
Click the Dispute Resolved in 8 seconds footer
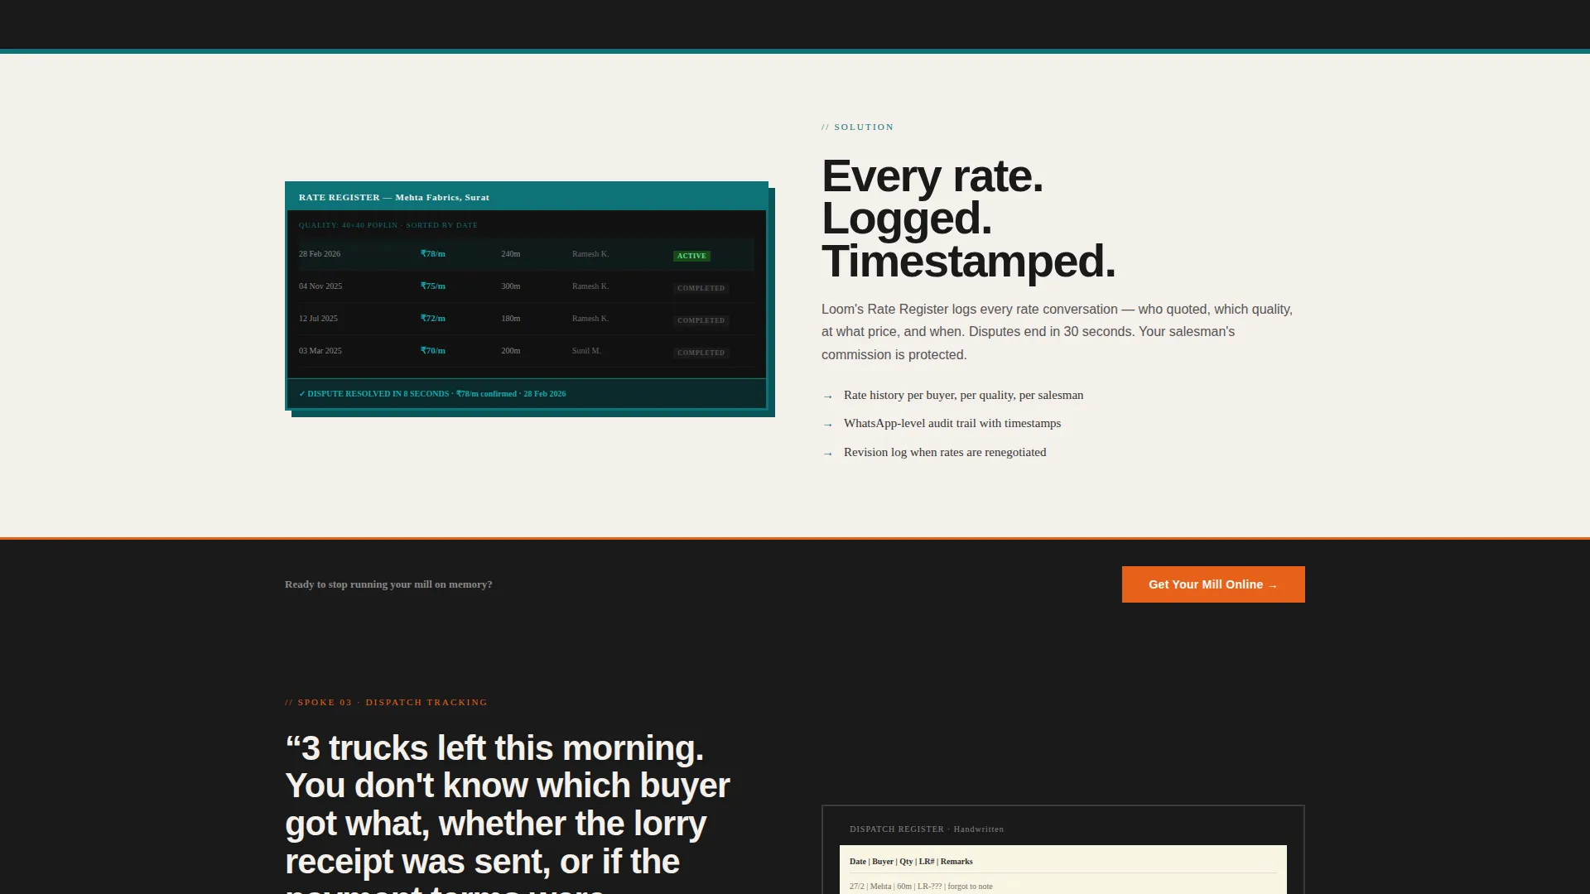[x=432, y=394]
